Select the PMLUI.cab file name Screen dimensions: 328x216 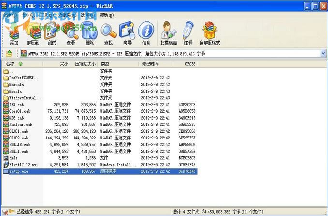[18, 151]
